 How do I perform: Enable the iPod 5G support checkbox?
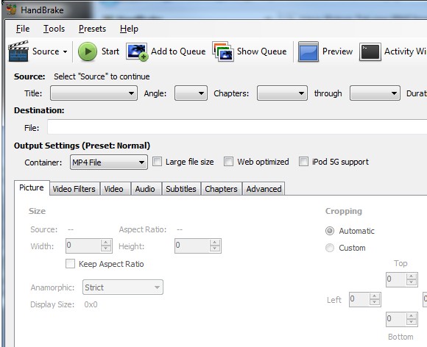[x=303, y=162]
